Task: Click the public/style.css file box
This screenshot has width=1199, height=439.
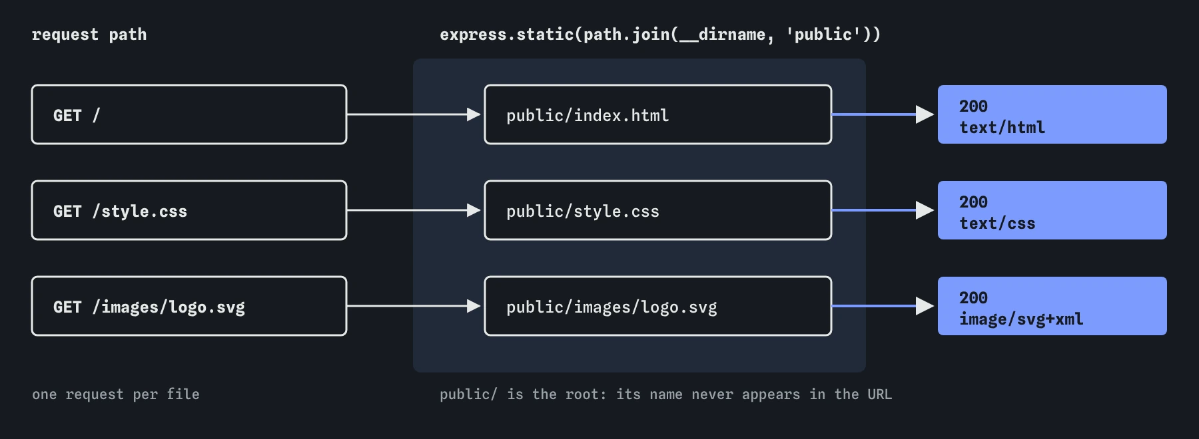Action: point(658,210)
